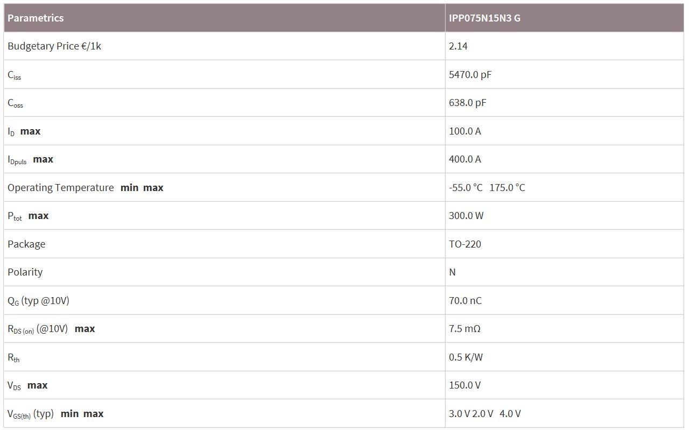The height and width of the screenshot is (430, 689).
Task: Click the TO-220 package value
Action: (465, 244)
